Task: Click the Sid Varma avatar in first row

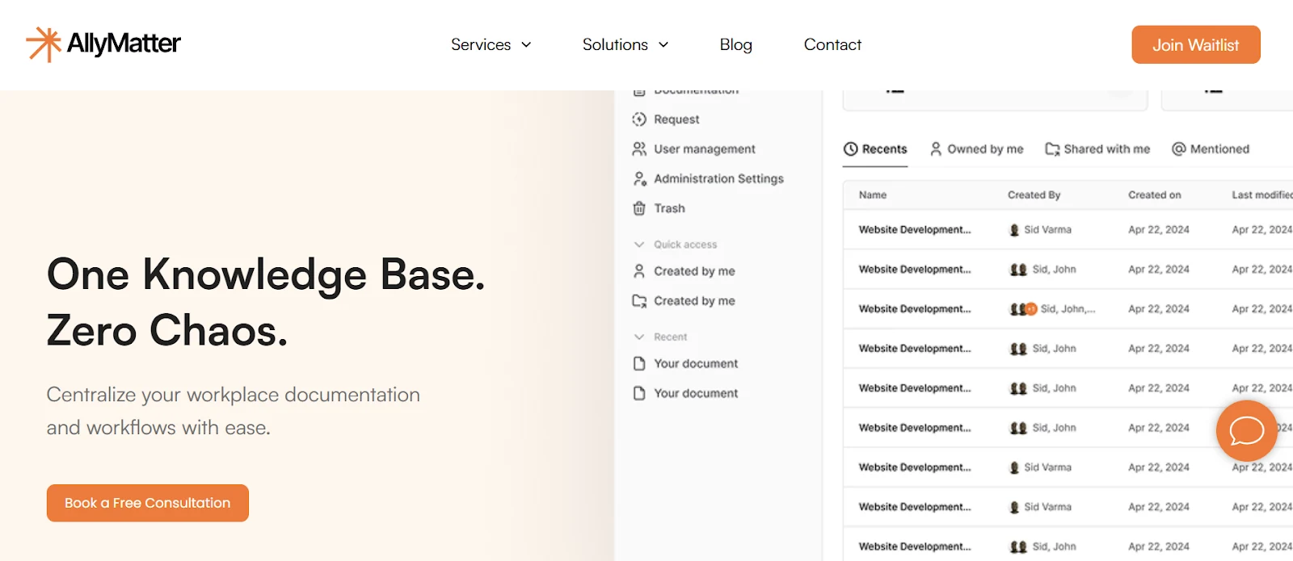Action: coord(1014,230)
